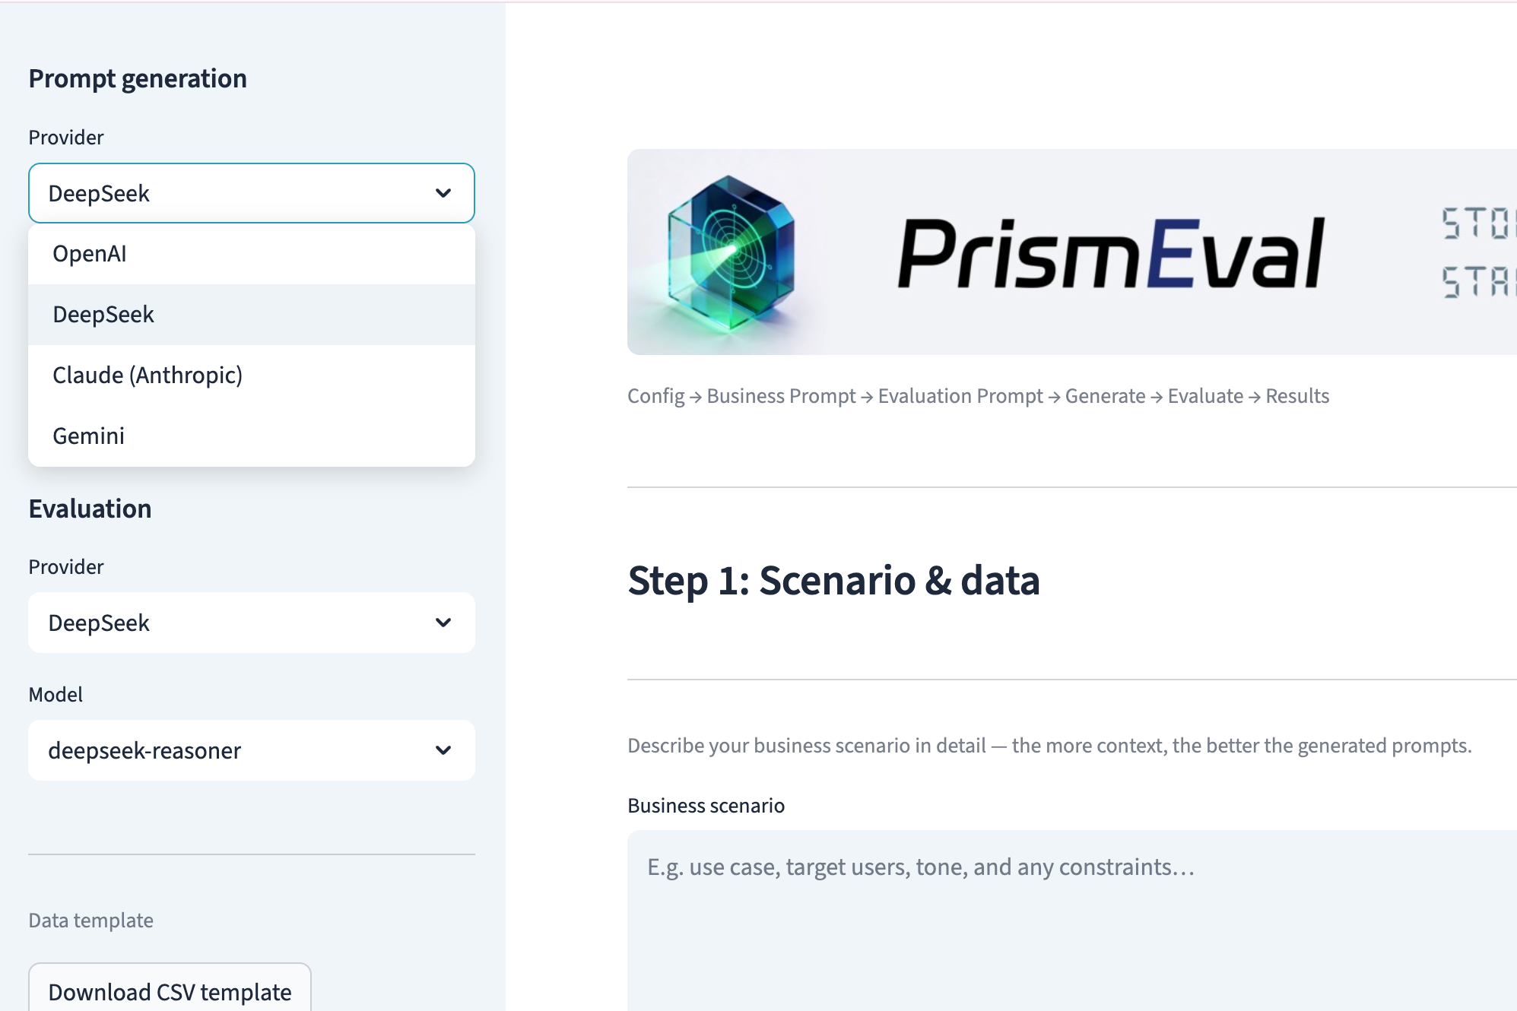Screen dimensions: 1517x1011
Task: Select Gemini from provider options
Action: click(x=88, y=436)
